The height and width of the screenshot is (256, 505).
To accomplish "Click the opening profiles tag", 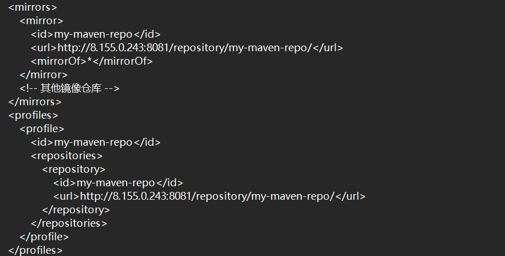I will [x=33, y=115].
